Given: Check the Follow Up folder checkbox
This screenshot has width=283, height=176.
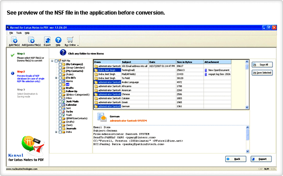Looking at the screenshot, I should pos(60,91).
